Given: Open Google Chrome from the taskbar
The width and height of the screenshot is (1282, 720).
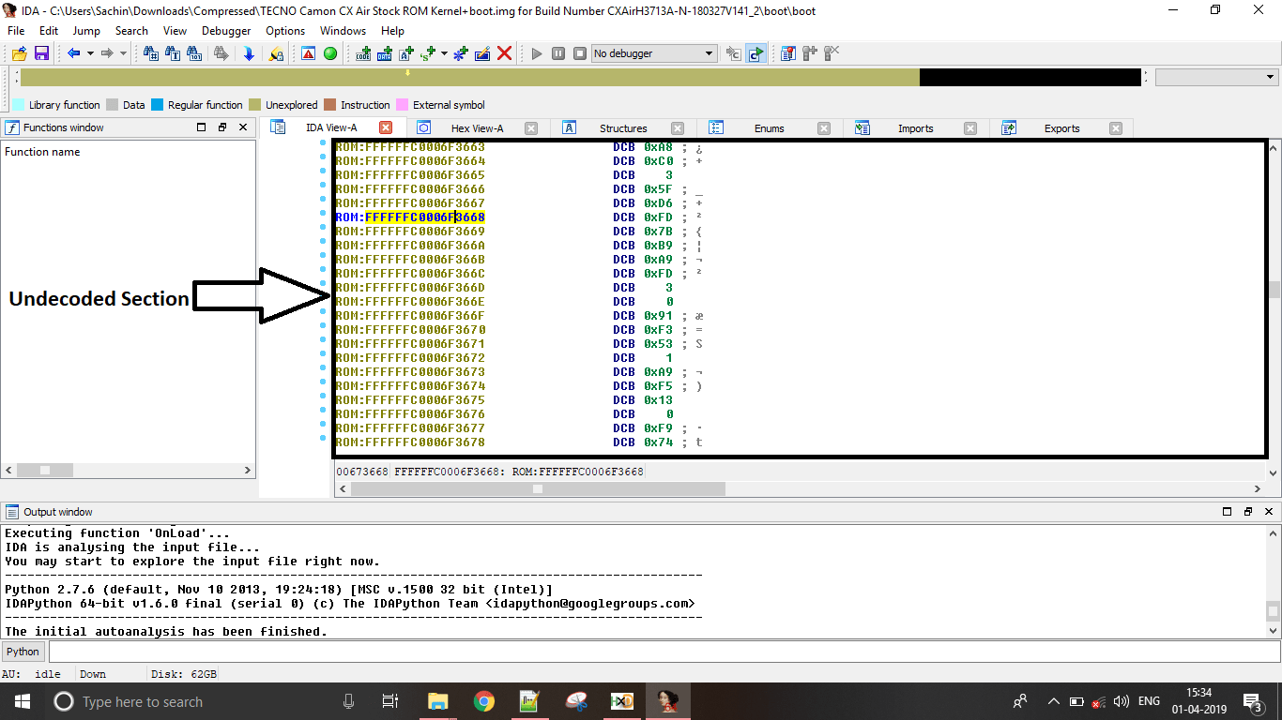Looking at the screenshot, I should [483, 701].
